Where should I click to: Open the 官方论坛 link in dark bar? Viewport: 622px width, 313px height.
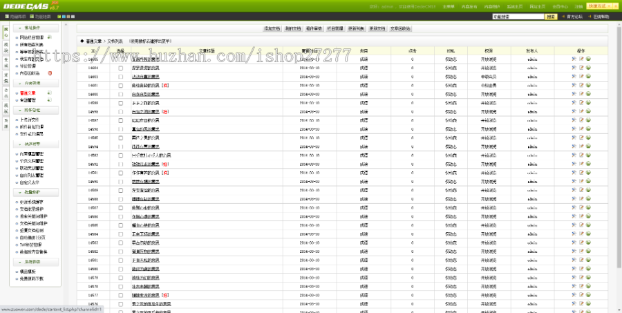coord(574,17)
